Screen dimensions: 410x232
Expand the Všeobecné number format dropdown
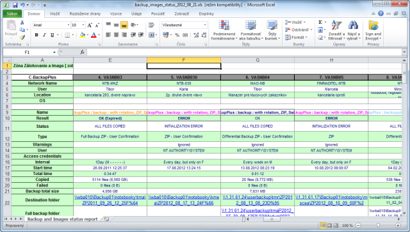click(205, 25)
